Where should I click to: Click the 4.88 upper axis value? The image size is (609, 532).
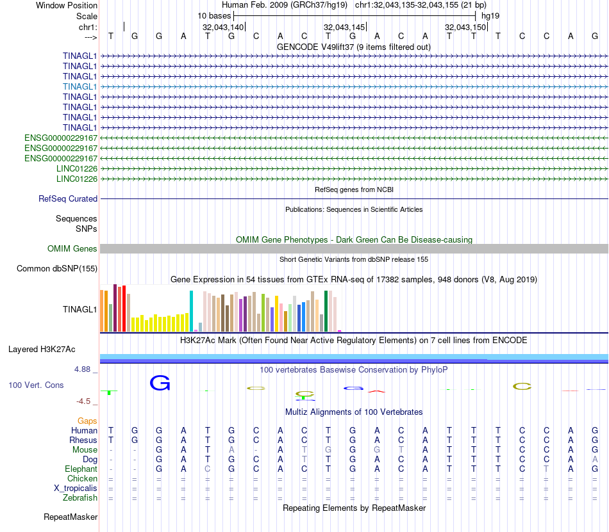tap(82, 369)
